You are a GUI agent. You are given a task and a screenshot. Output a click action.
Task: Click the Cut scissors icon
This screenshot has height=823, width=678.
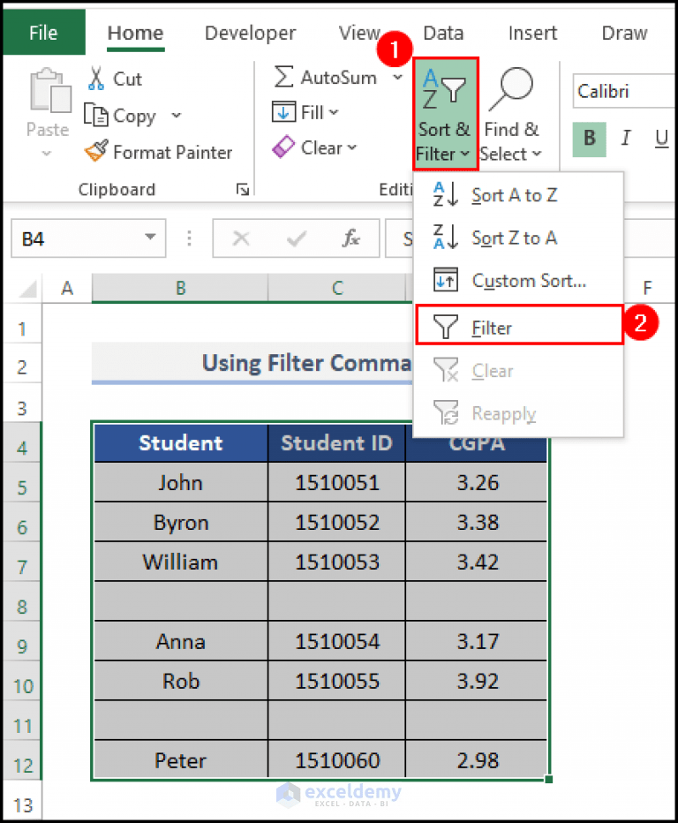(x=96, y=79)
